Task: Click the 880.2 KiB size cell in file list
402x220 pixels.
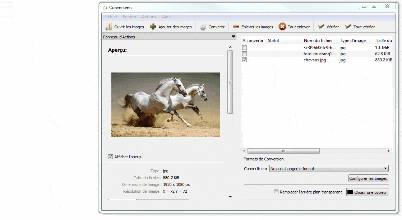Action: (384, 60)
